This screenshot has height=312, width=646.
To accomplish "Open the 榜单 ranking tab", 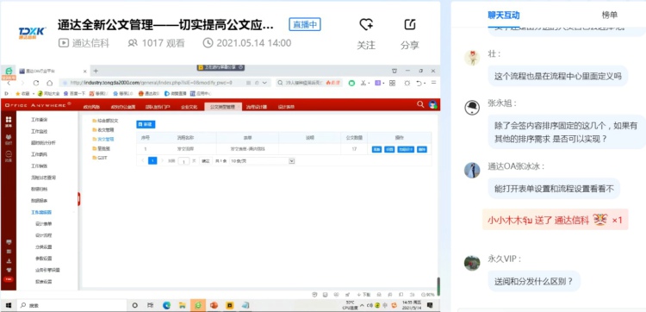I will click(x=609, y=16).
